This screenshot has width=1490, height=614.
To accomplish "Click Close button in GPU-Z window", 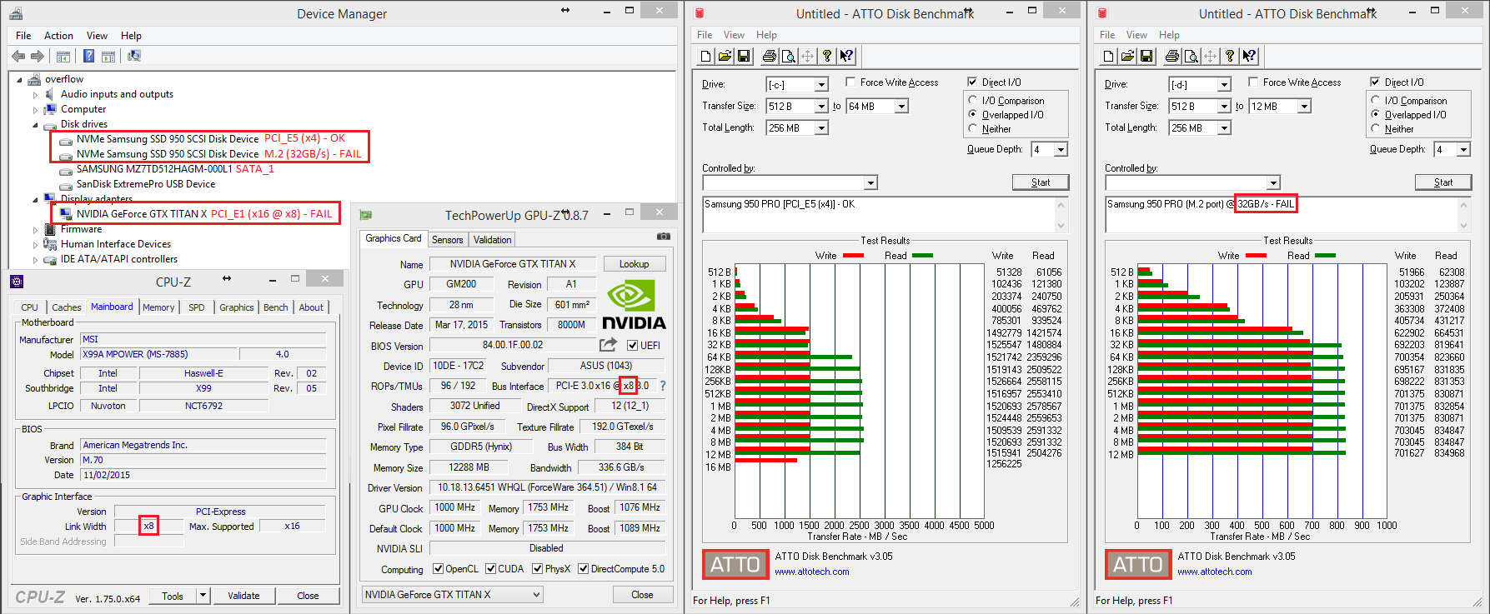I will click(x=642, y=594).
